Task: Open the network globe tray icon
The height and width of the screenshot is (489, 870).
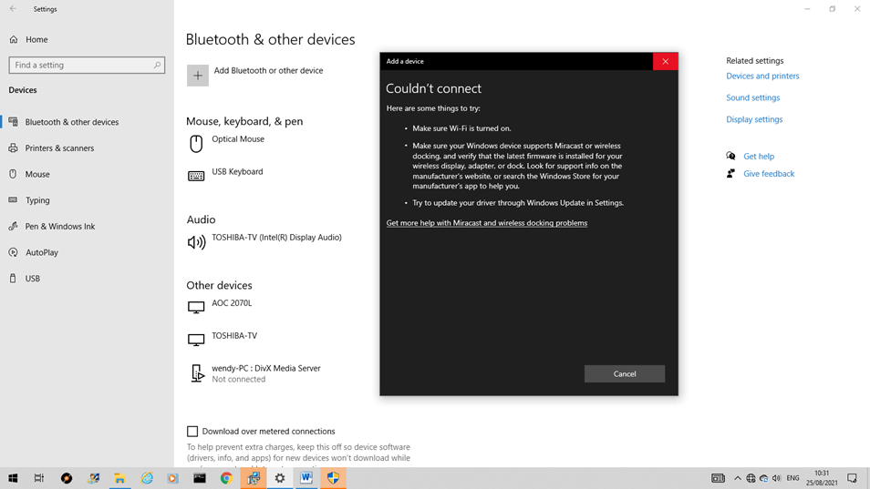Action: coord(751,478)
